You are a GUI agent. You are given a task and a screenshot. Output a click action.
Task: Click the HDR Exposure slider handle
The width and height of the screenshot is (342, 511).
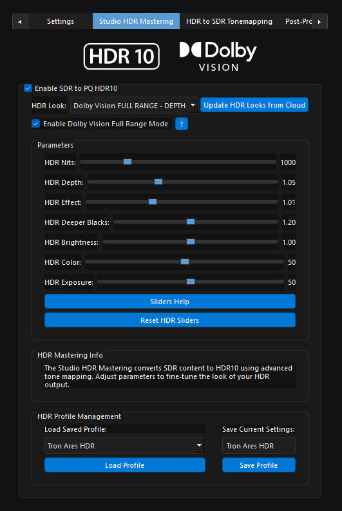tap(191, 282)
